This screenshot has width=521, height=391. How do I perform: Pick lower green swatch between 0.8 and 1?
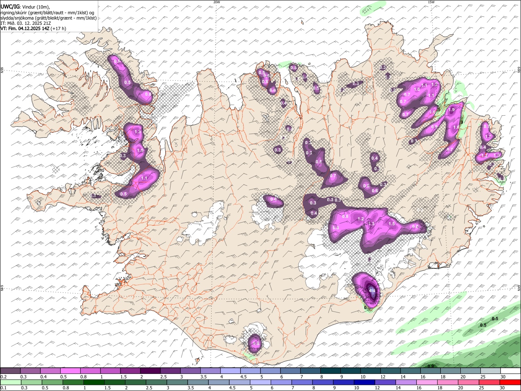click(x=74, y=382)
